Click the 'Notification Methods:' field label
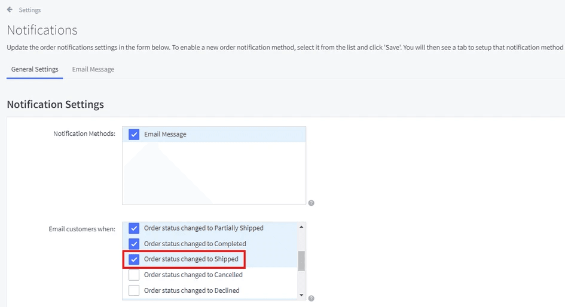 (x=84, y=134)
